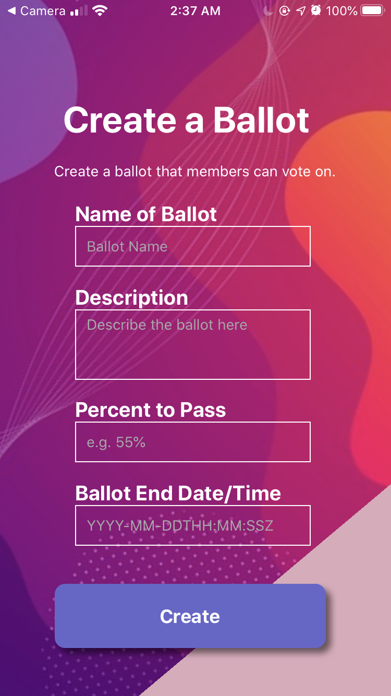Screen dimensions: 391x696
Task: Click the rotation lock icon
Action: coord(285,11)
